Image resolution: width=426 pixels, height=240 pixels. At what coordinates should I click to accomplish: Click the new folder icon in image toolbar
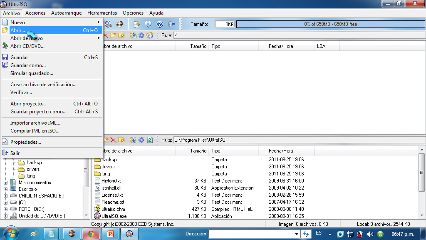[x=113, y=35]
